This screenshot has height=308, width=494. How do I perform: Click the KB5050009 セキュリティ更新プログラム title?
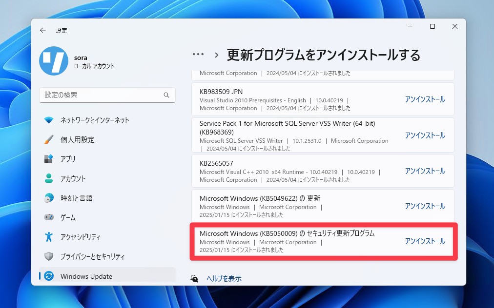tap(287, 233)
